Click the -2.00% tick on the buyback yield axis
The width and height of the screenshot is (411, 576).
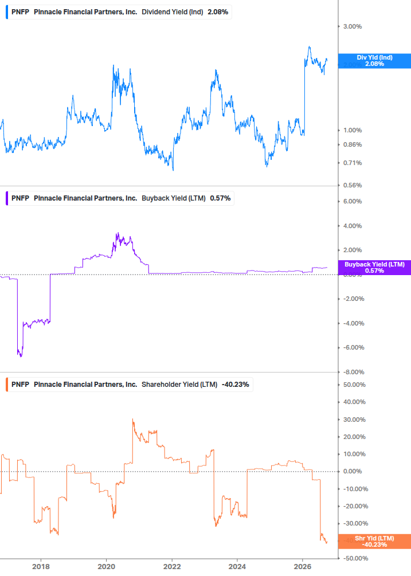(x=354, y=299)
